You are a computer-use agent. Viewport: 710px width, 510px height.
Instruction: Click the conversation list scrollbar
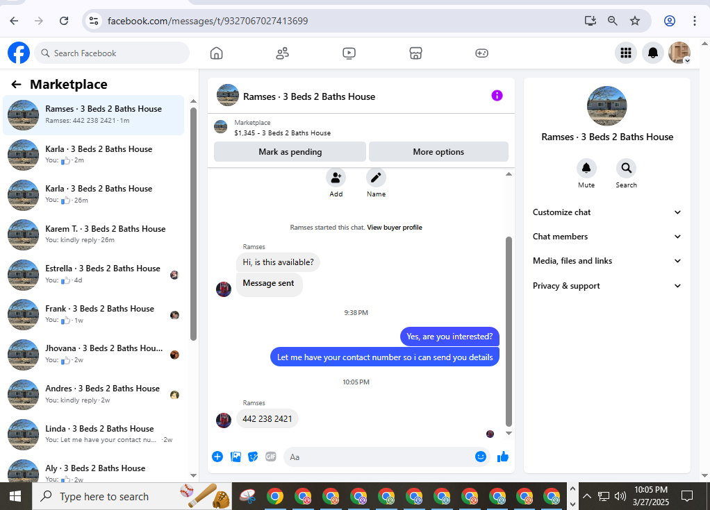click(x=193, y=224)
